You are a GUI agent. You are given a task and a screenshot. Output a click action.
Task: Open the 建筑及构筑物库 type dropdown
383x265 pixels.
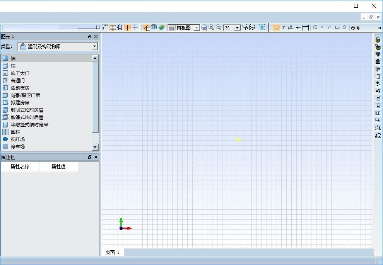pyautogui.click(x=58, y=46)
